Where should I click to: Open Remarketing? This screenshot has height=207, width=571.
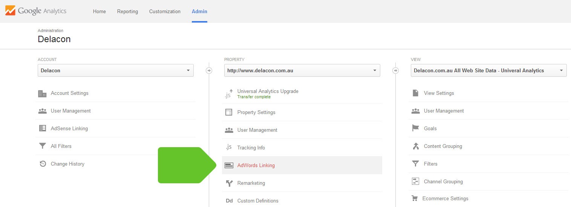pos(251,183)
